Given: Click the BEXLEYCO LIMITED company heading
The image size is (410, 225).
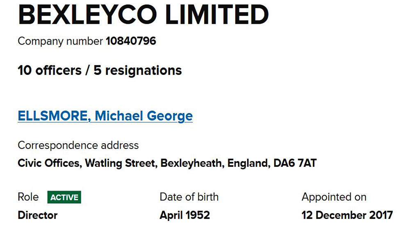Looking at the screenshot, I should coord(143,15).
